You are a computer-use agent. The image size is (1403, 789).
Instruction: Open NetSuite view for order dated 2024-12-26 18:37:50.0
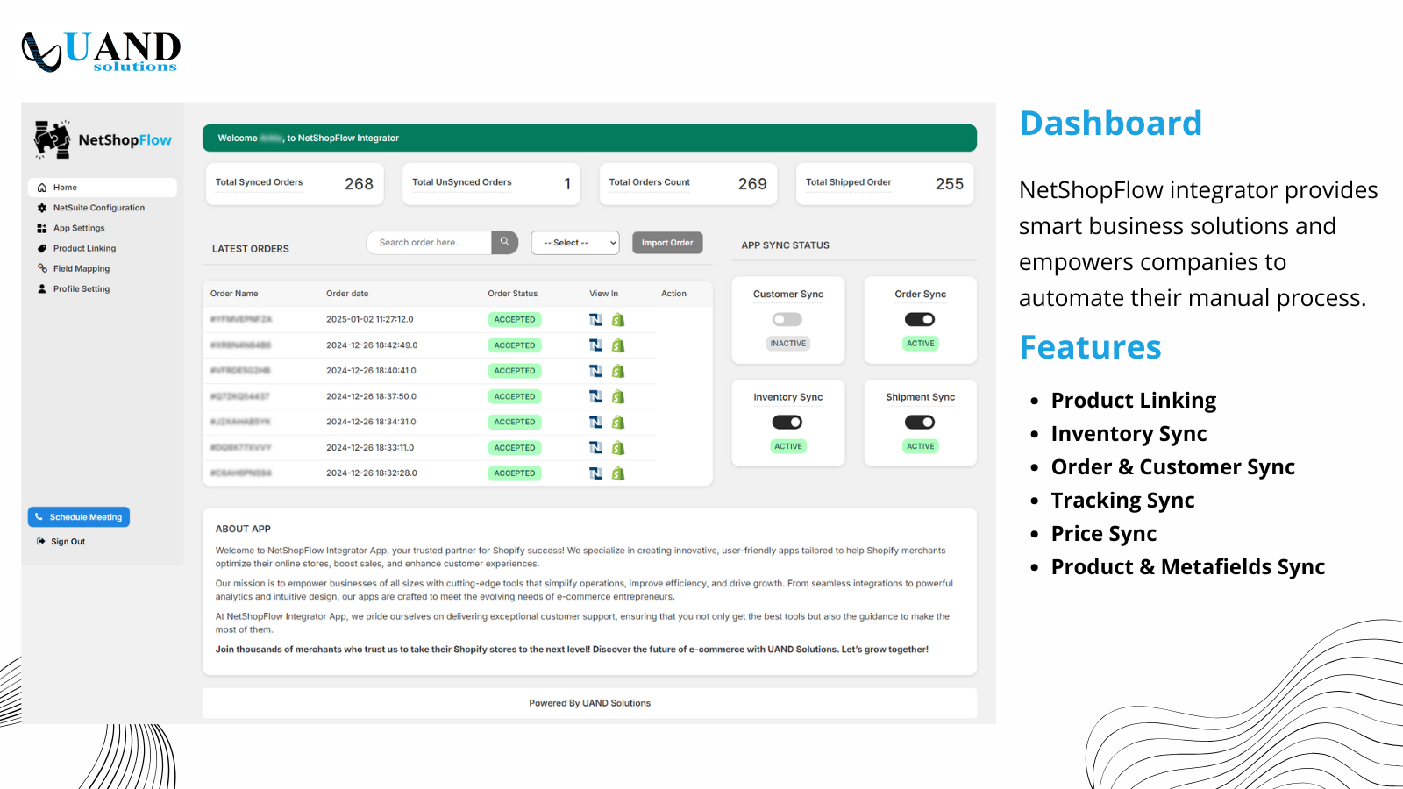[595, 396]
